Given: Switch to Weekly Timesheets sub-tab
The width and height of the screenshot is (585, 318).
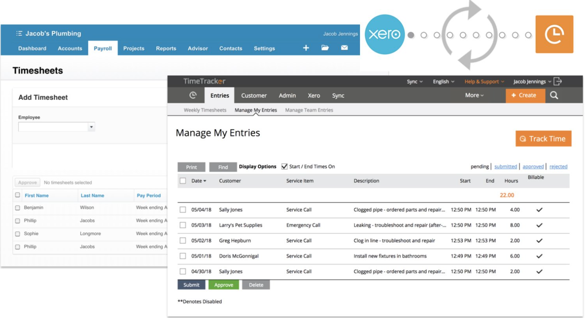Looking at the screenshot, I should click(x=205, y=110).
